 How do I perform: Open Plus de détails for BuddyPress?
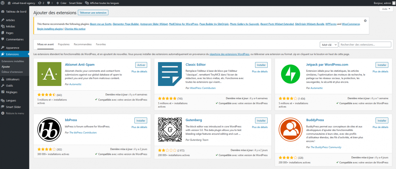click(x=380, y=127)
